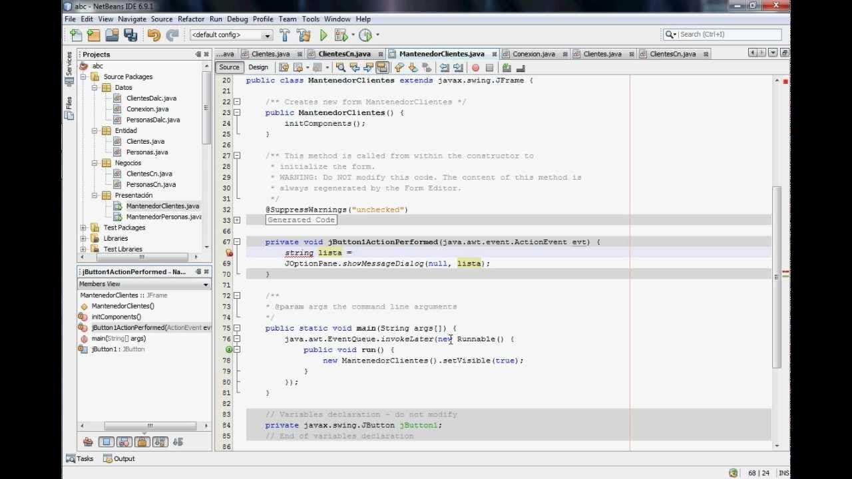
Task: Open Debug Main Project dropdown arrow
Action: 352,35
